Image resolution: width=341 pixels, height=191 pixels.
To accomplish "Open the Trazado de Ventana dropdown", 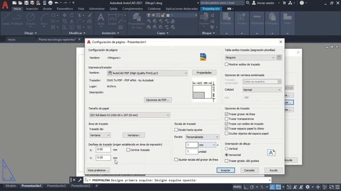I will (x=100, y=135).
